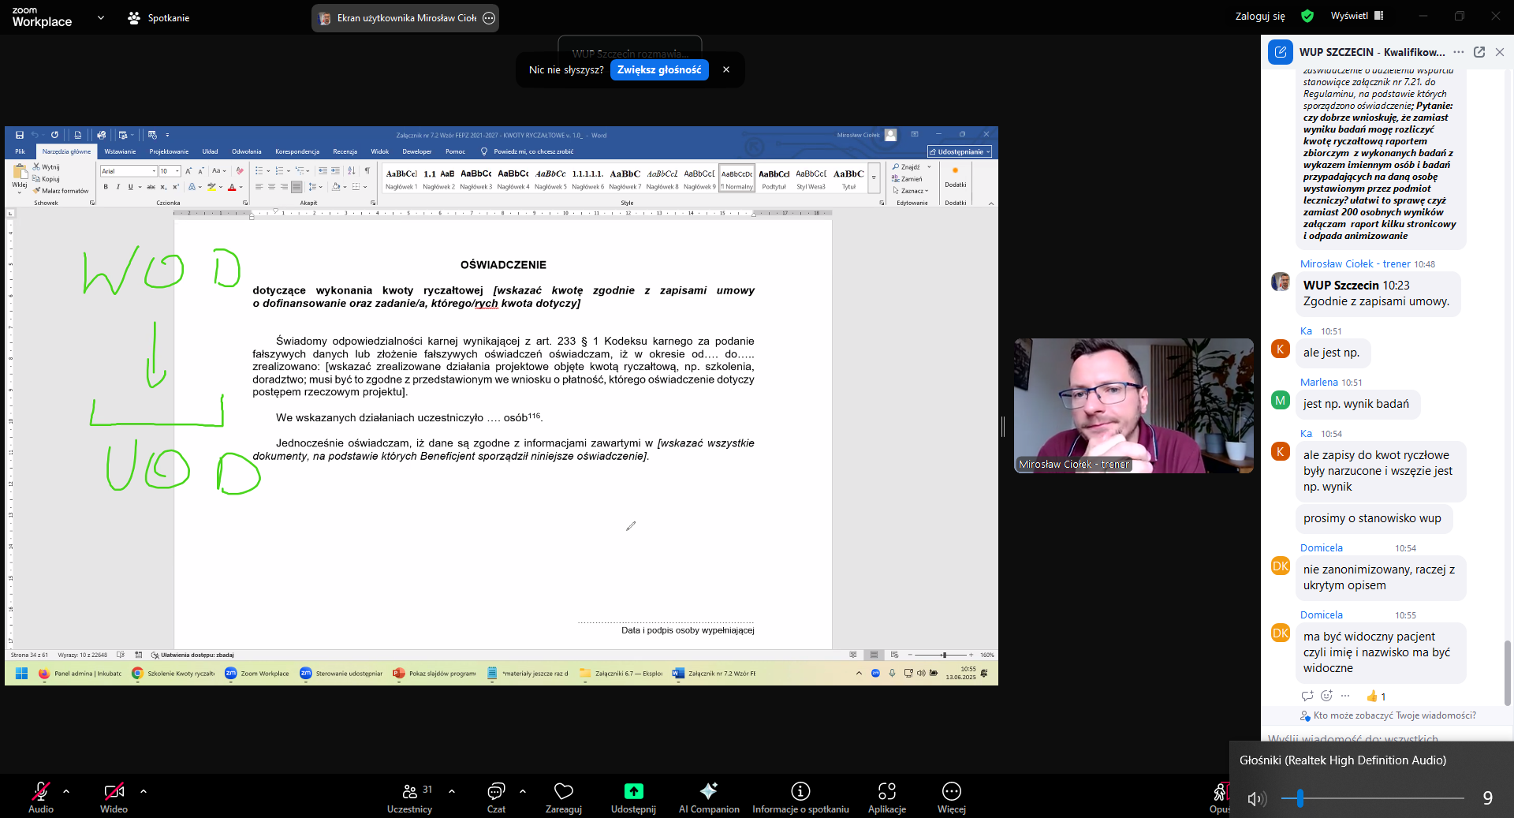Open shared screen options ellipsis button
Viewport: 1514px width, 818px height.
[x=489, y=18]
